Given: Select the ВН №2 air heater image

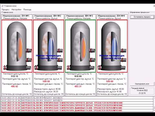Looking at the screenshot, I should (49, 46).
